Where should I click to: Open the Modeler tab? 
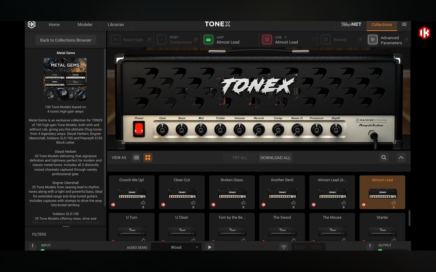tap(85, 24)
